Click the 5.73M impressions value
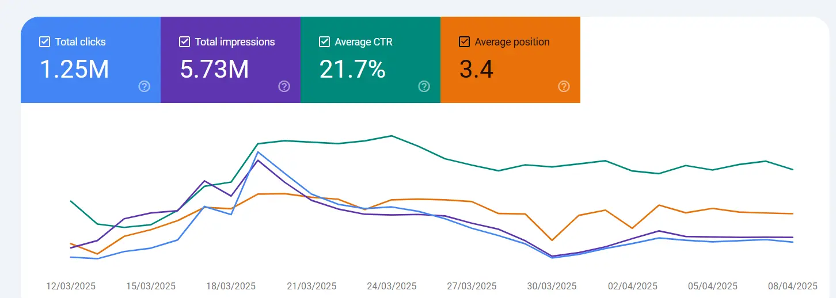The width and height of the screenshot is (836, 298). coord(214,70)
